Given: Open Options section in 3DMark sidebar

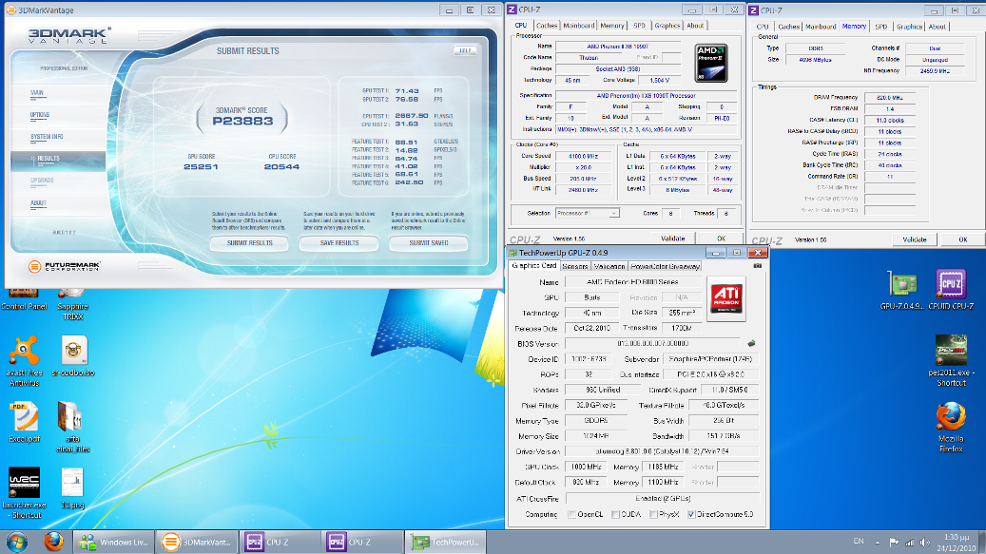Looking at the screenshot, I should (40, 115).
